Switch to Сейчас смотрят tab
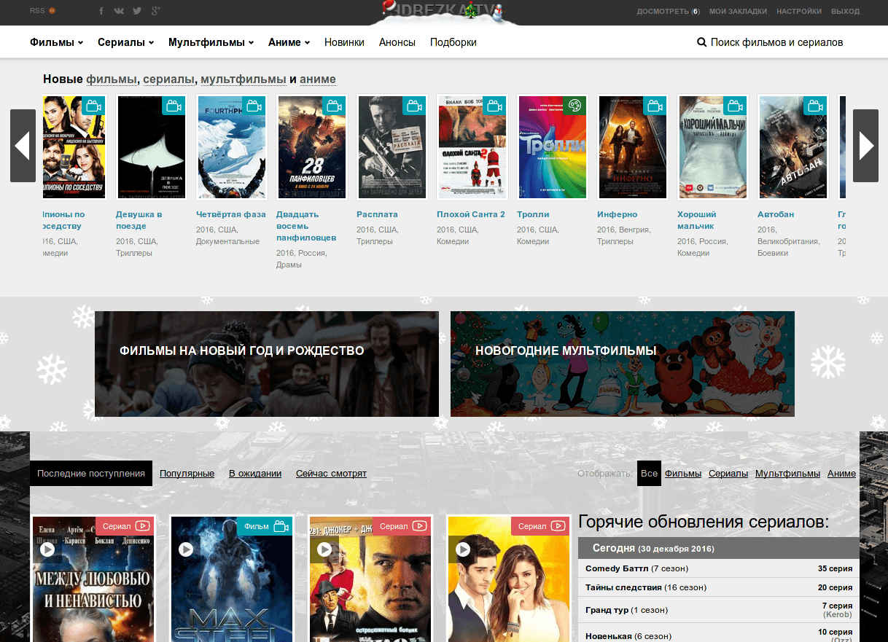The image size is (888, 642). click(x=331, y=474)
